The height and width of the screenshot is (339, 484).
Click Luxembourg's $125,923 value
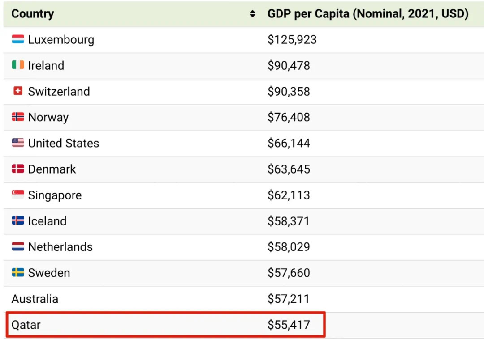tap(292, 40)
